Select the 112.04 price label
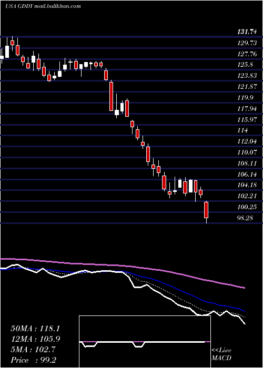 click(x=247, y=141)
